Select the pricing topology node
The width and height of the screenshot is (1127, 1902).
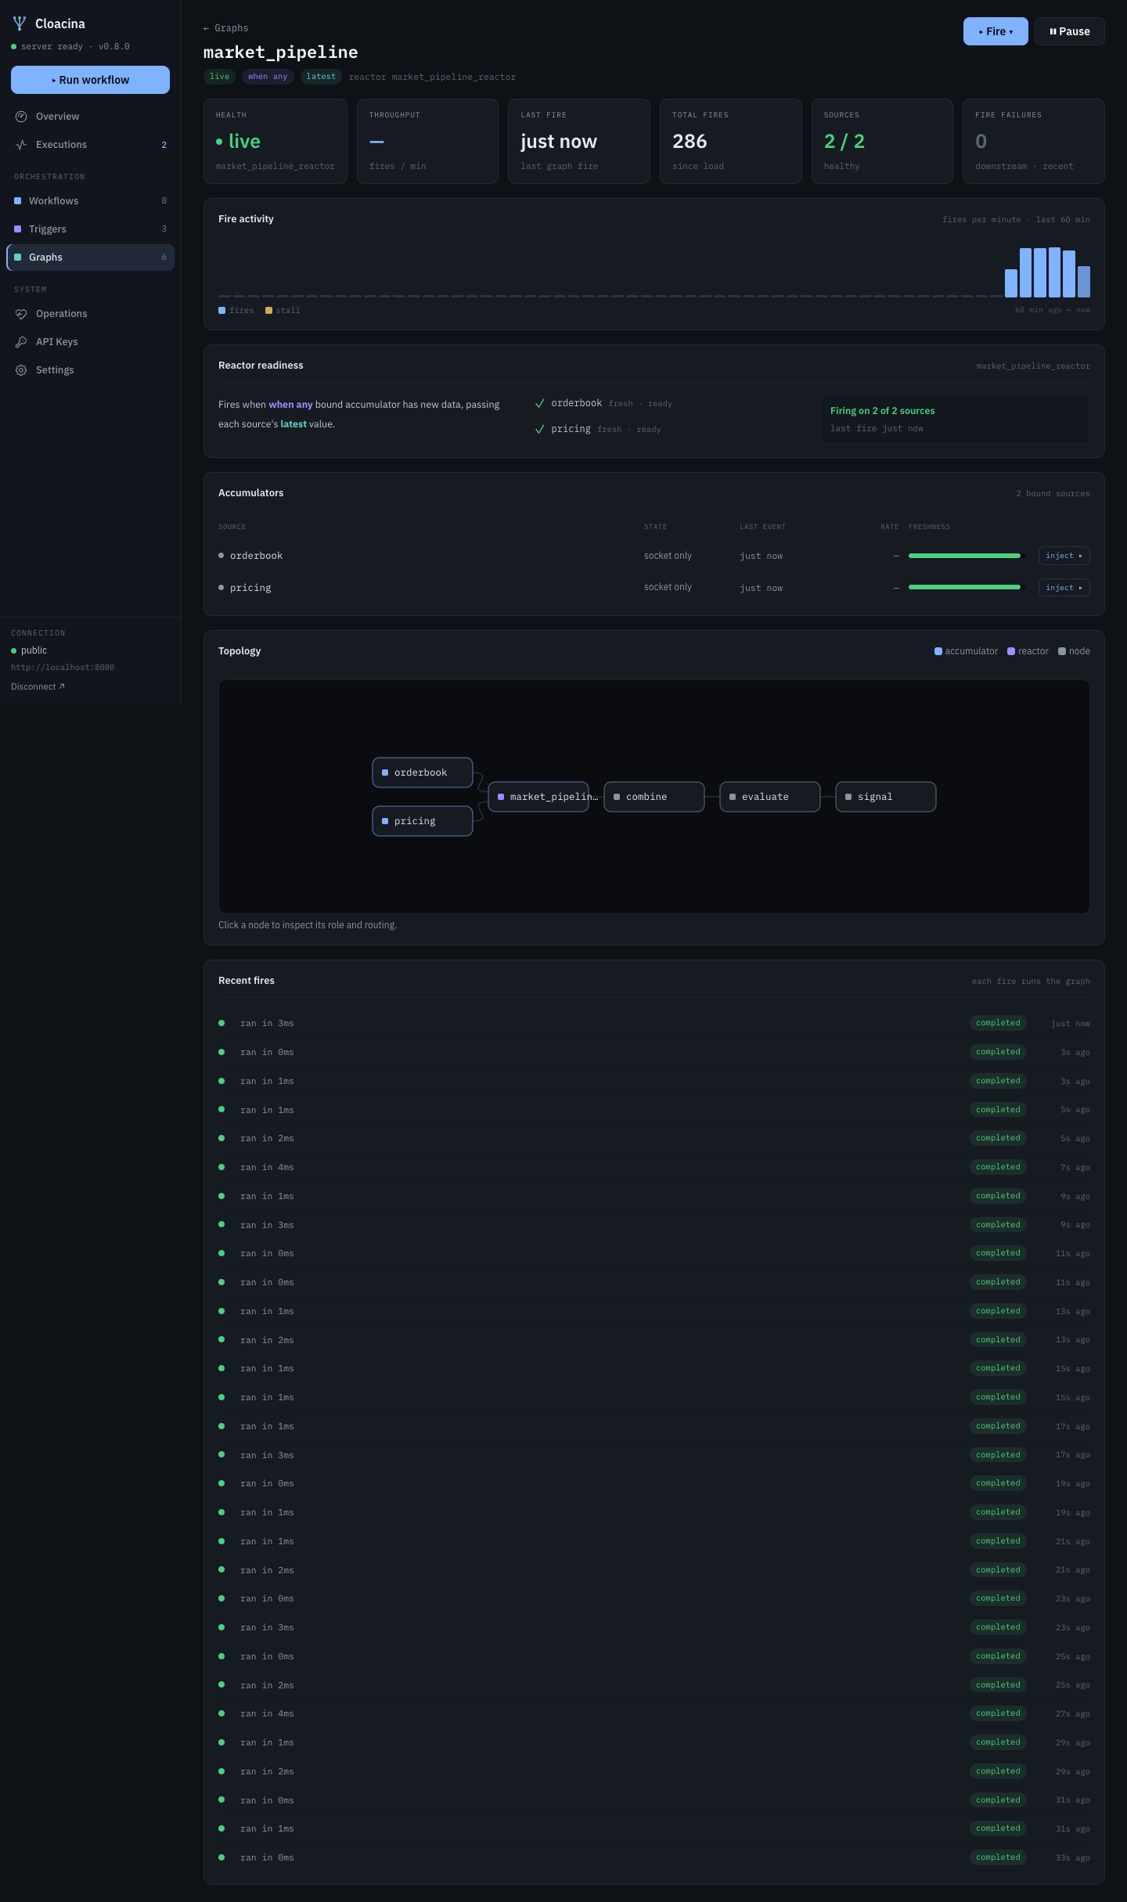(x=423, y=821)
